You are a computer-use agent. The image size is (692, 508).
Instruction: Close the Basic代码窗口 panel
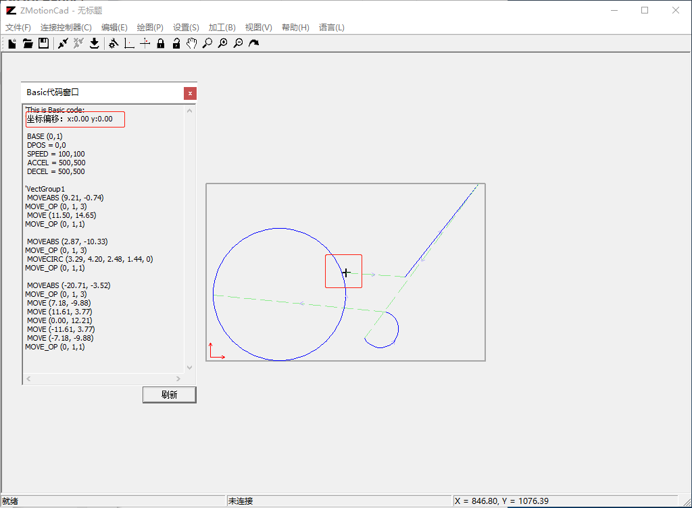[190, 93]
